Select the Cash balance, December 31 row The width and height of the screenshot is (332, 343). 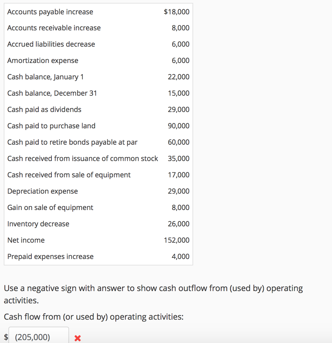(52, 93)
